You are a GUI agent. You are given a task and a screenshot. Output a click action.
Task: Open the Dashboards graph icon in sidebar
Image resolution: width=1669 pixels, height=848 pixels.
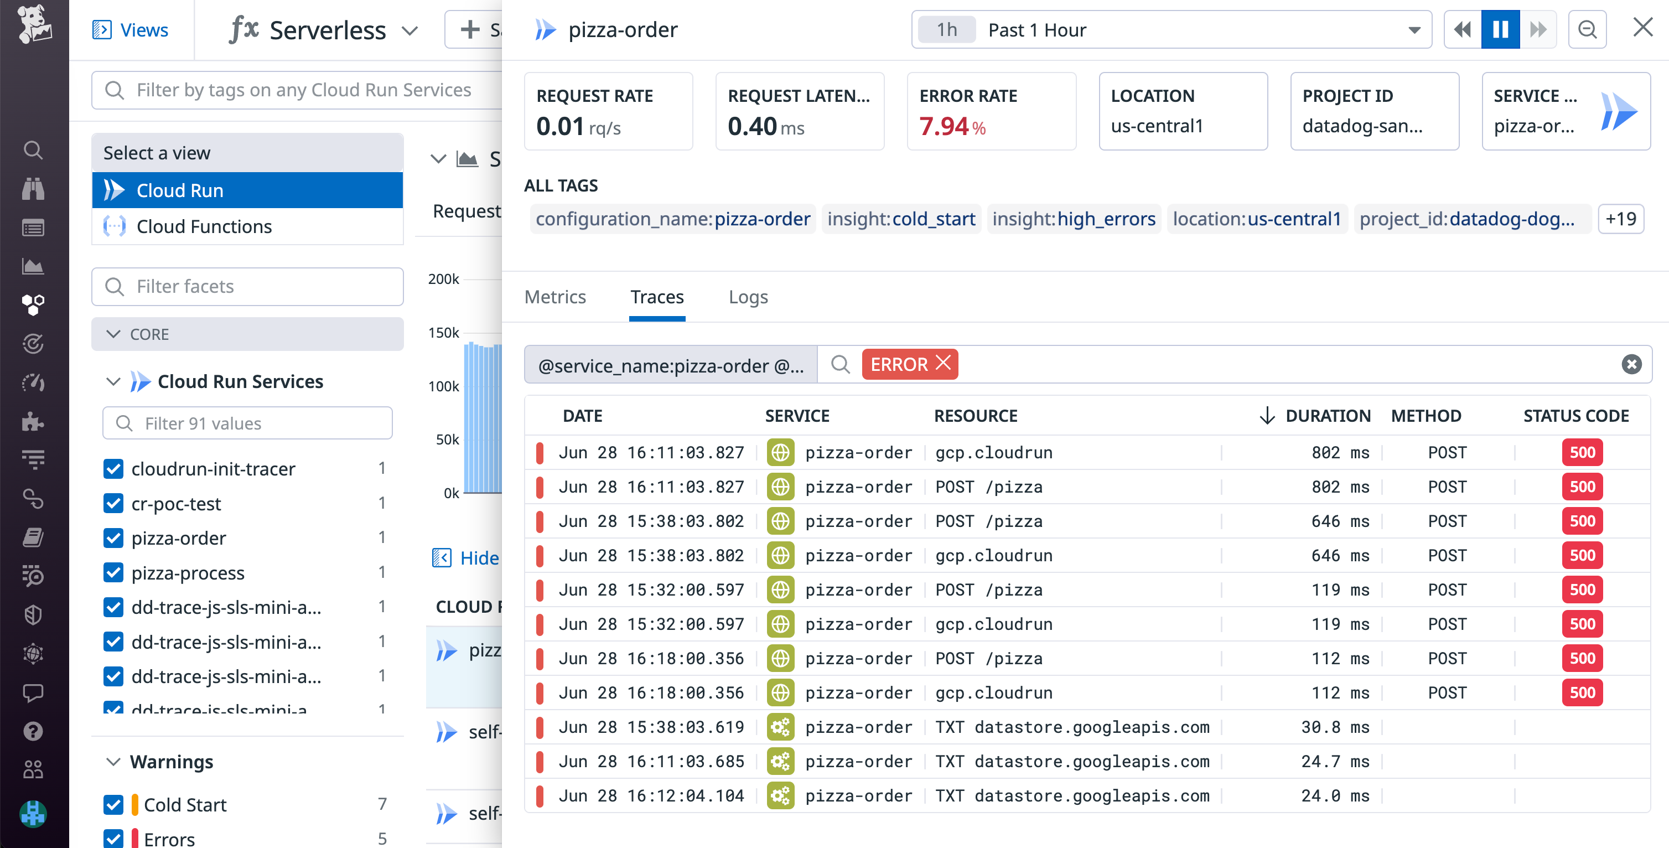[x=33, y=266]
